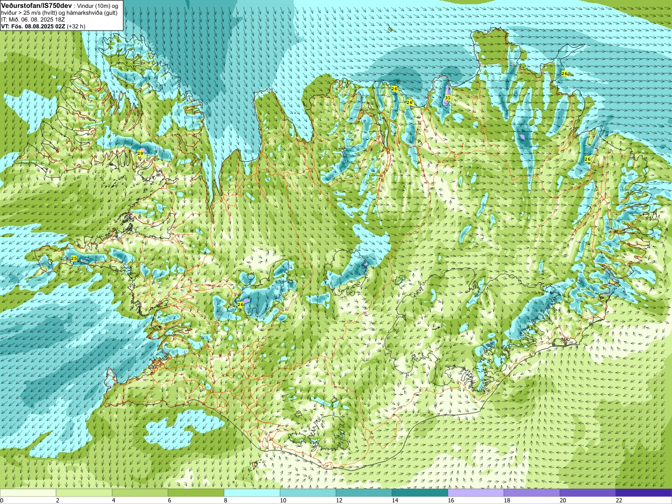The width and height of the screenshot is (672, 504).
Task: Click the legend scale value 22
Action: point(619,501)
